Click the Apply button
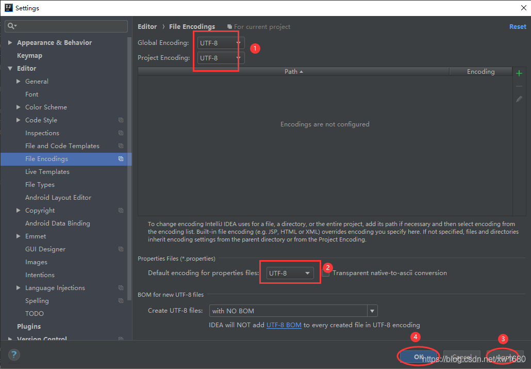The width and height of the screenshot is (531, 369). pos(505,357)
